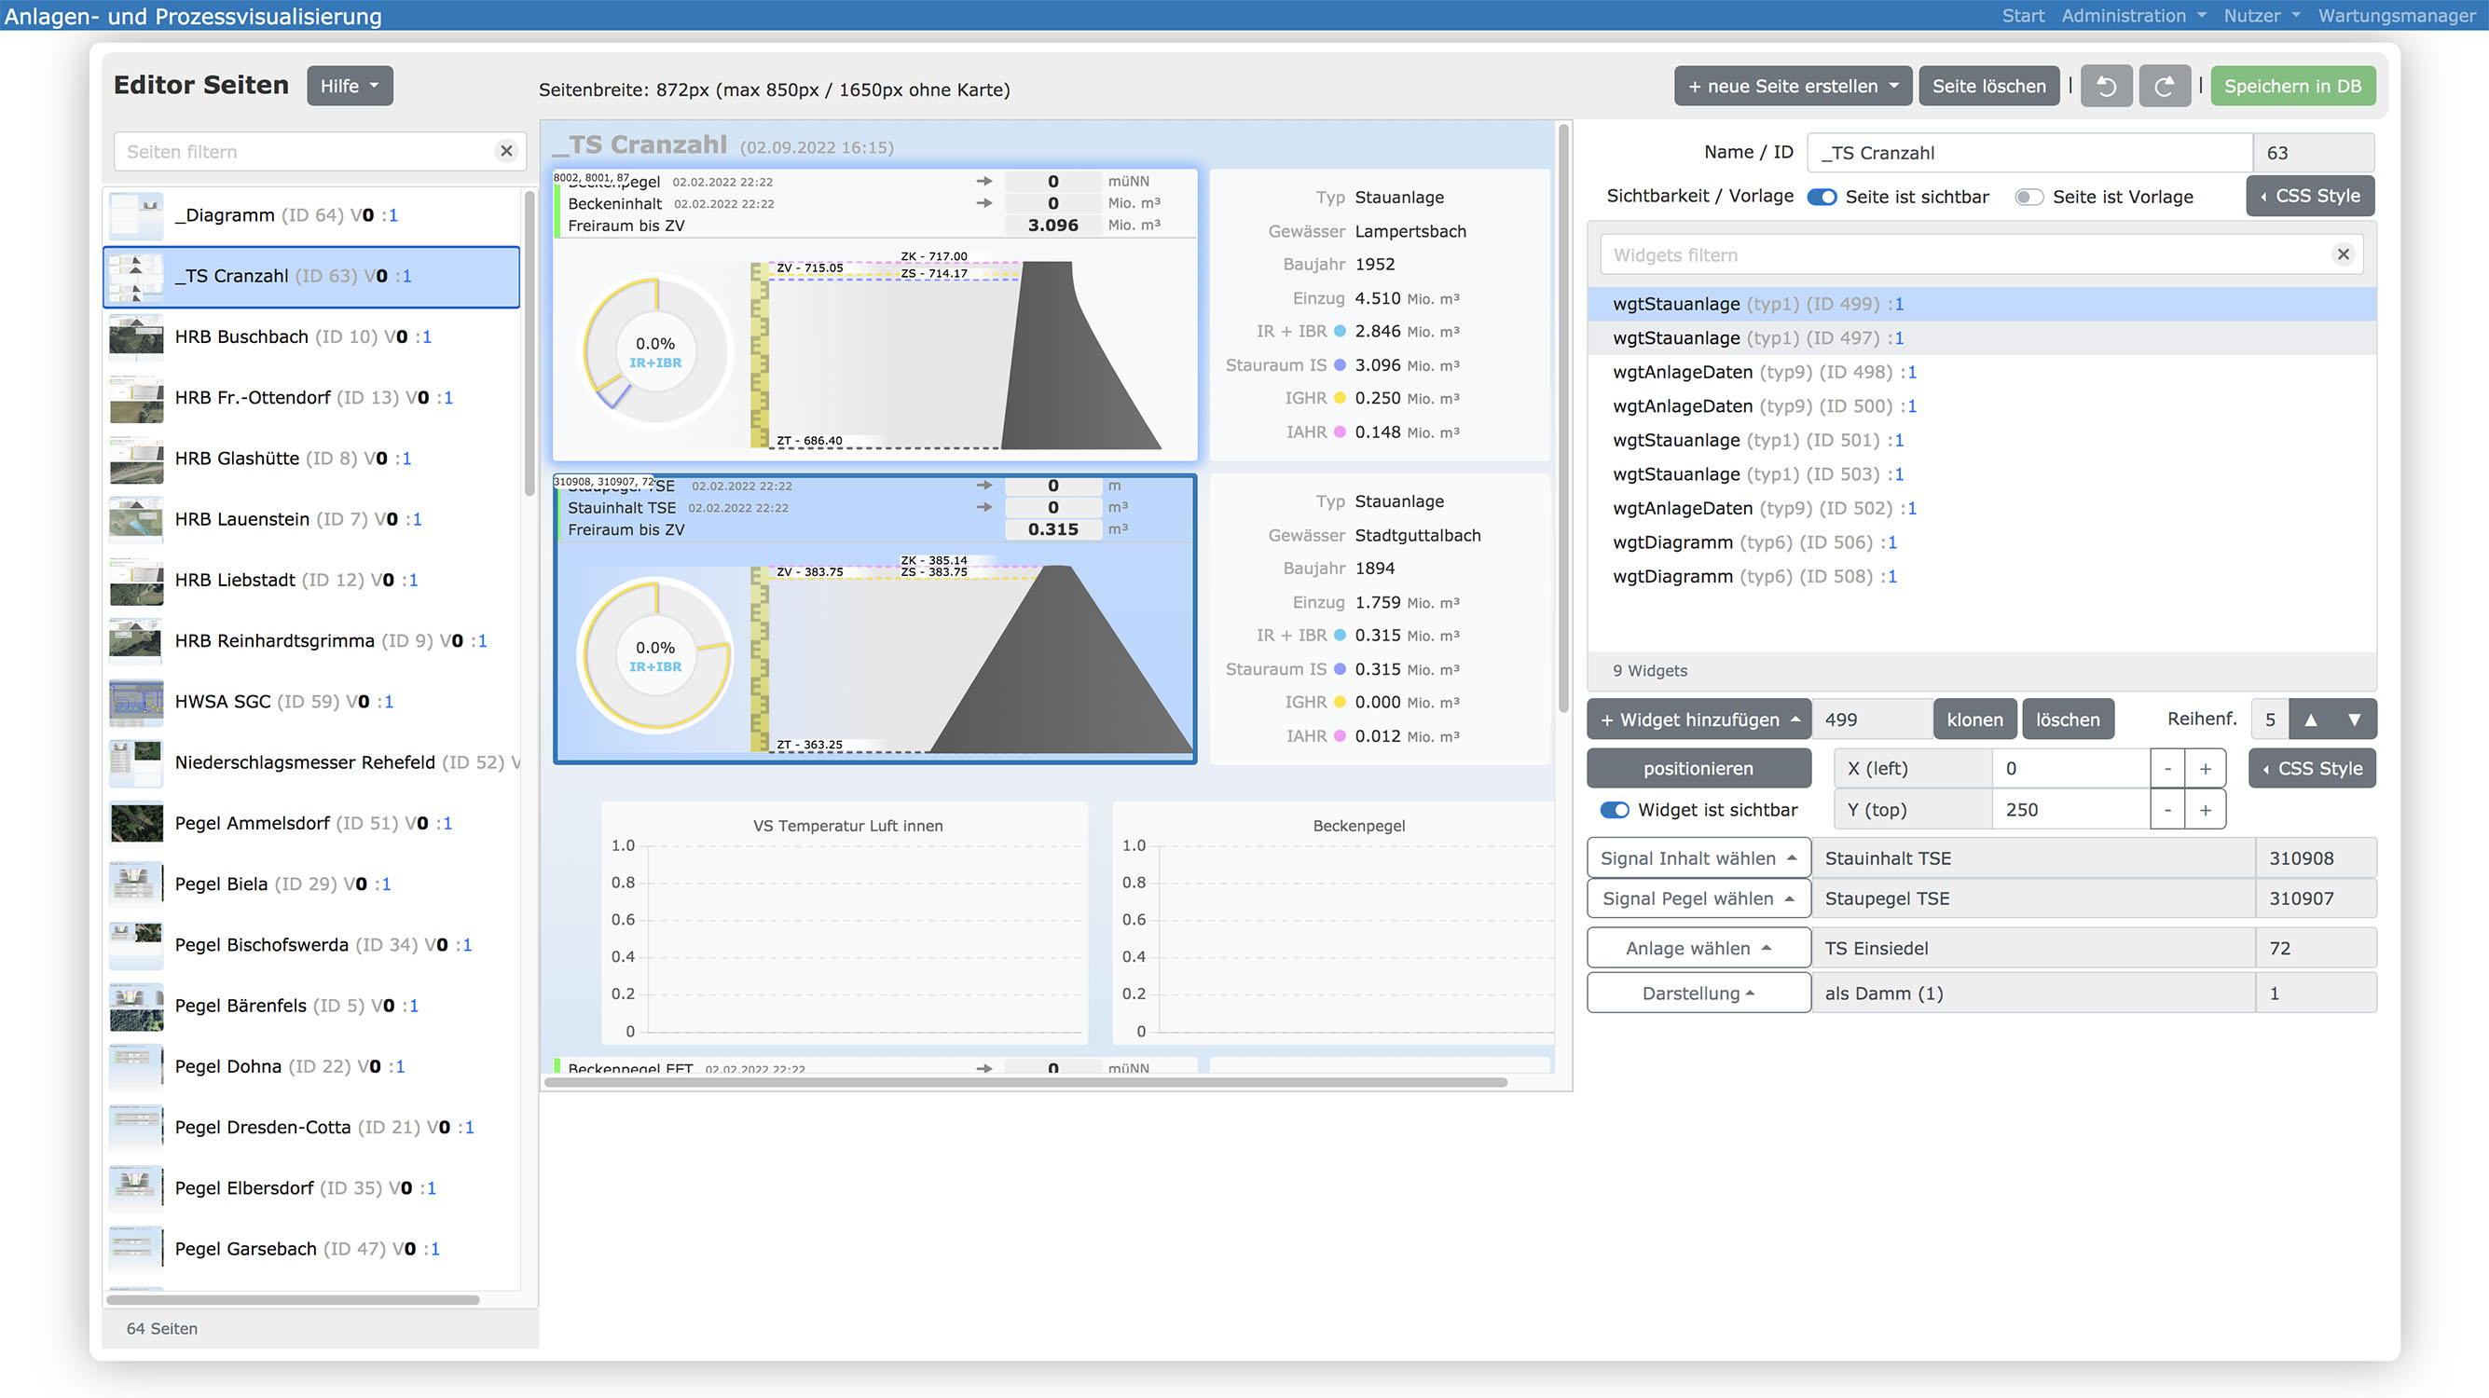Click the vertical scrollbar of page preview
The image size is (2489, 1398).
1563,418
